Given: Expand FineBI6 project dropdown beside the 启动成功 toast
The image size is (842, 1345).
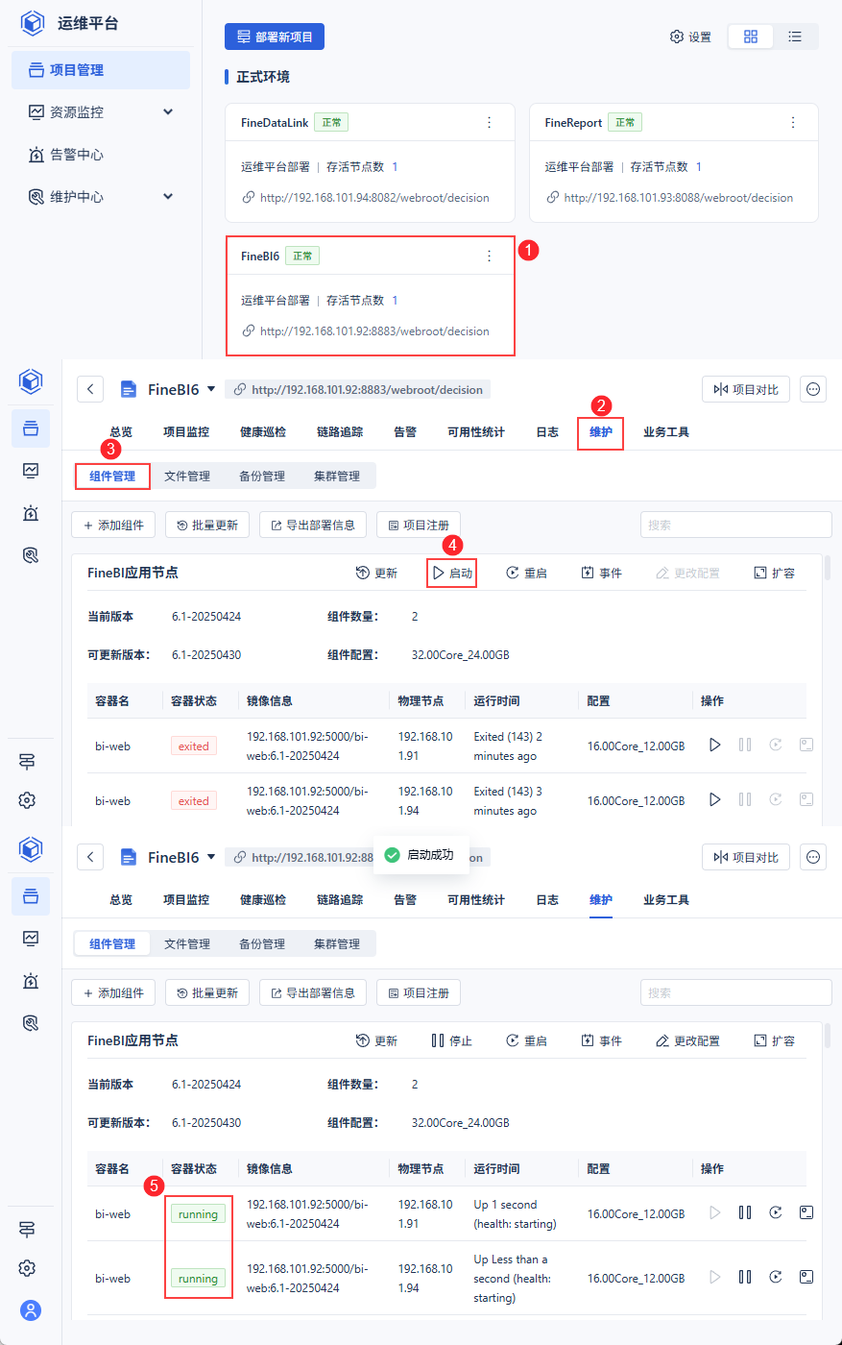Looking at the screenshot, I should pos(211,858).
